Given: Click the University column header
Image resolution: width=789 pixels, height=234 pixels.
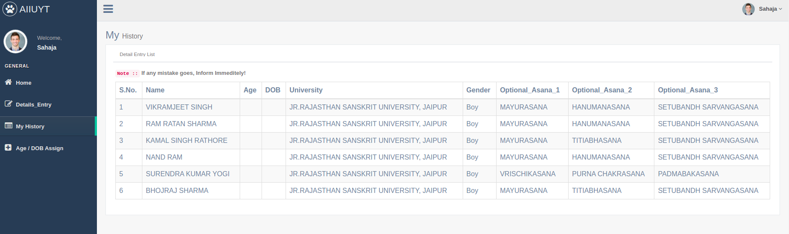Looking at the screenshot, I should click(306, 90).
